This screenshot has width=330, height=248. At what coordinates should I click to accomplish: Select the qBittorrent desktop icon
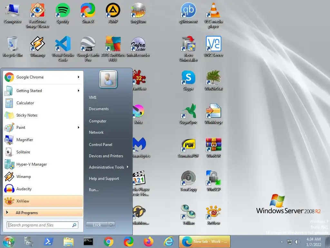188,13
